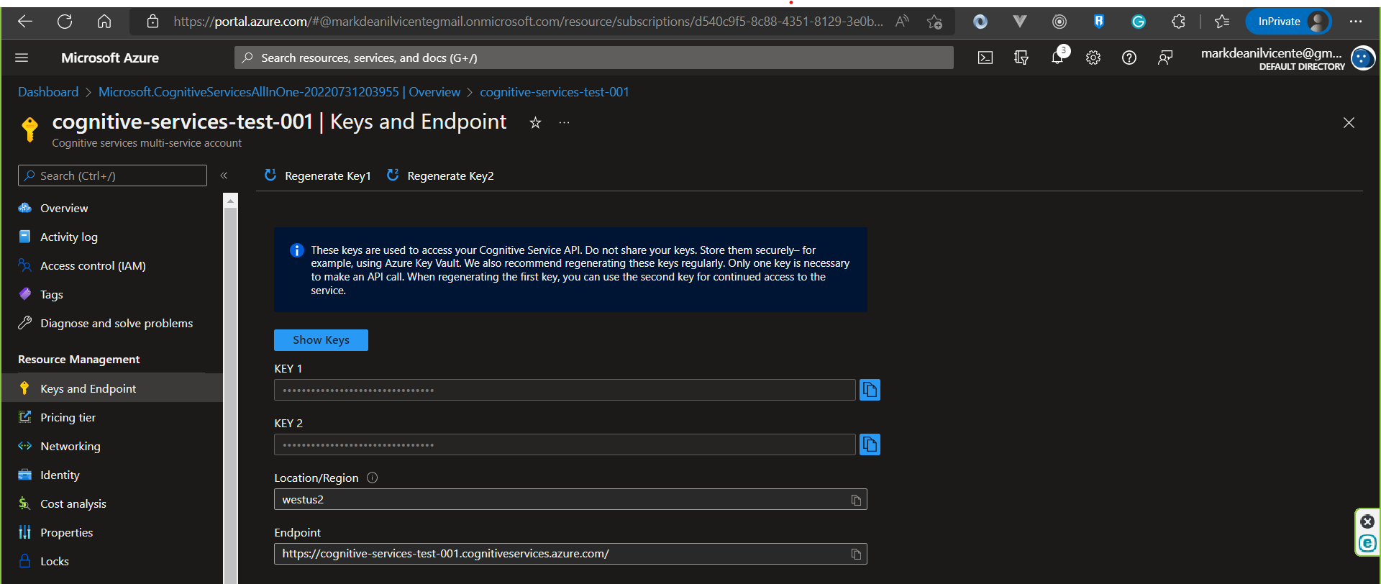Click the Show Keys button

tap(321, 340)
